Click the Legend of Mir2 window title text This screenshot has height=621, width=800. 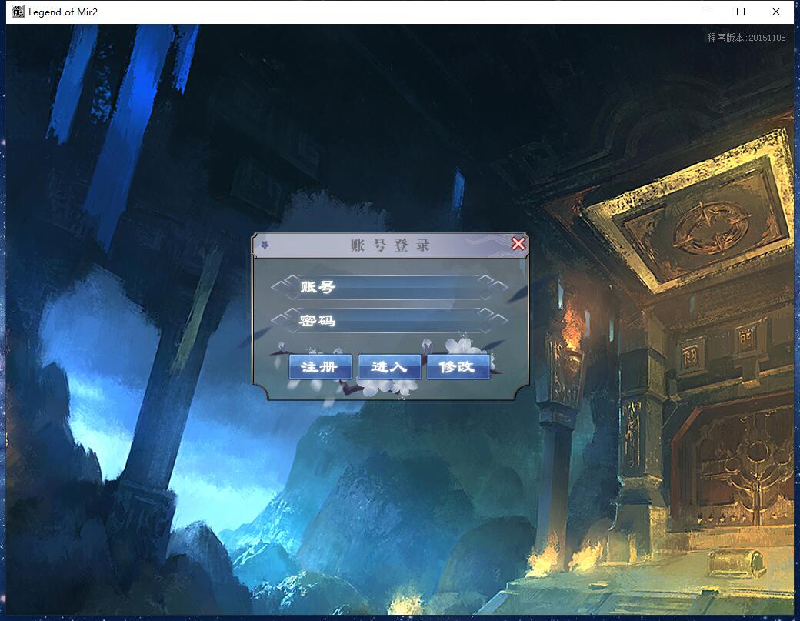[x=63, y=12]
